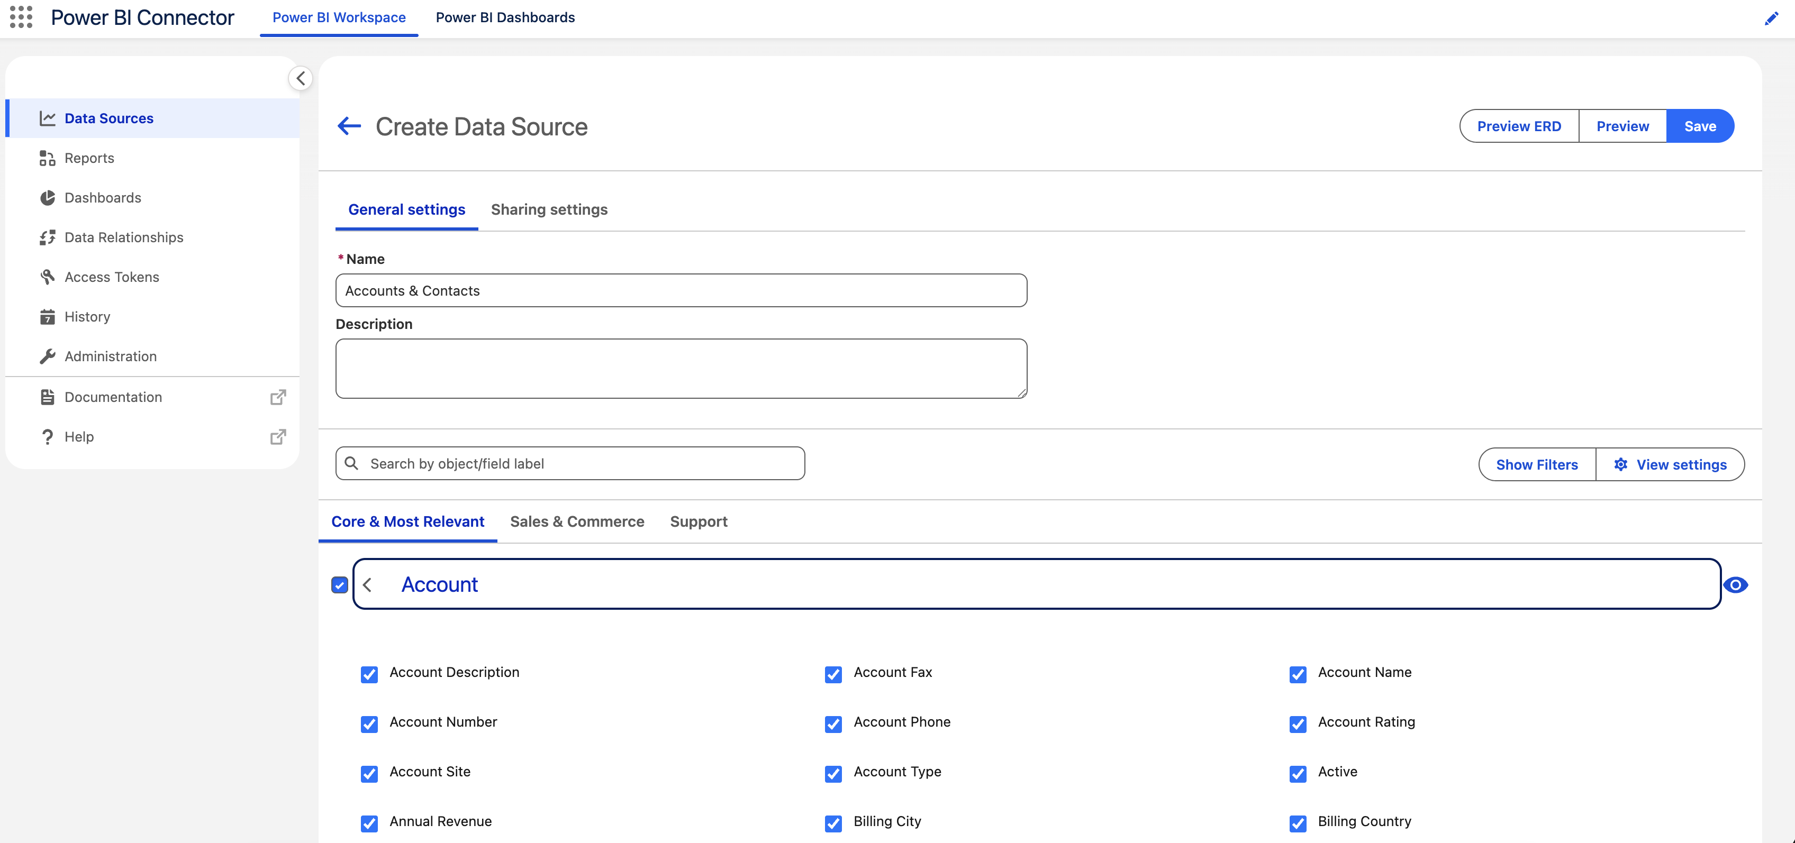Click the Name input field

tap(681, 290)
